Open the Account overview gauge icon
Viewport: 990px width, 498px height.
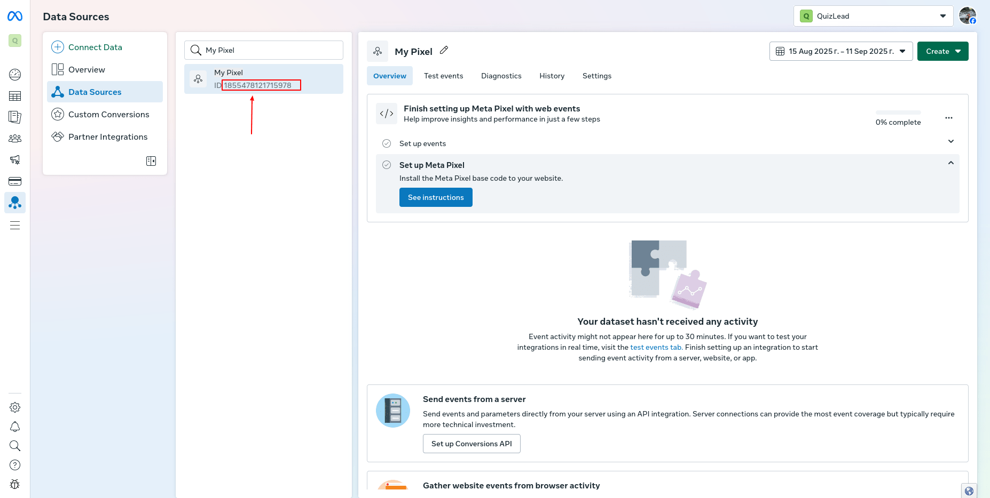pyautogui.click(x=15, y=75)
